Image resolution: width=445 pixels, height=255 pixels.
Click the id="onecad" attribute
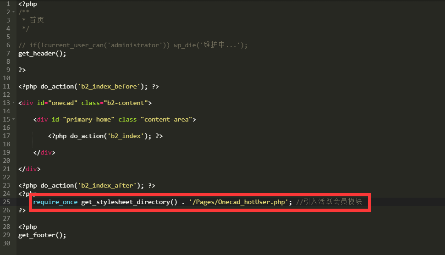(x=57, y=103)
